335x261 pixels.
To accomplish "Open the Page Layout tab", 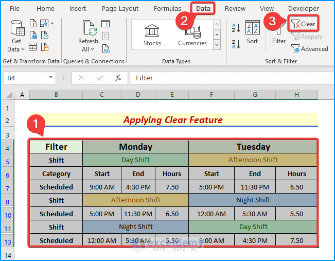I will [x=120, y=9].
